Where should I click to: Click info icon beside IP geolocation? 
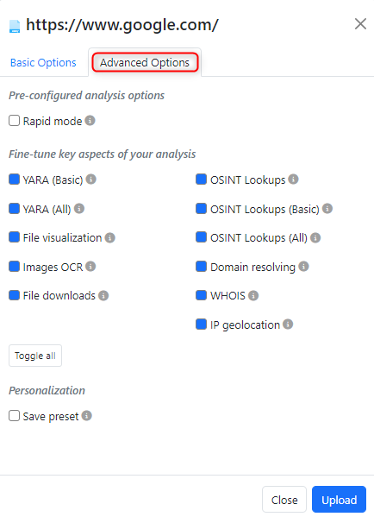click(288, 325)
